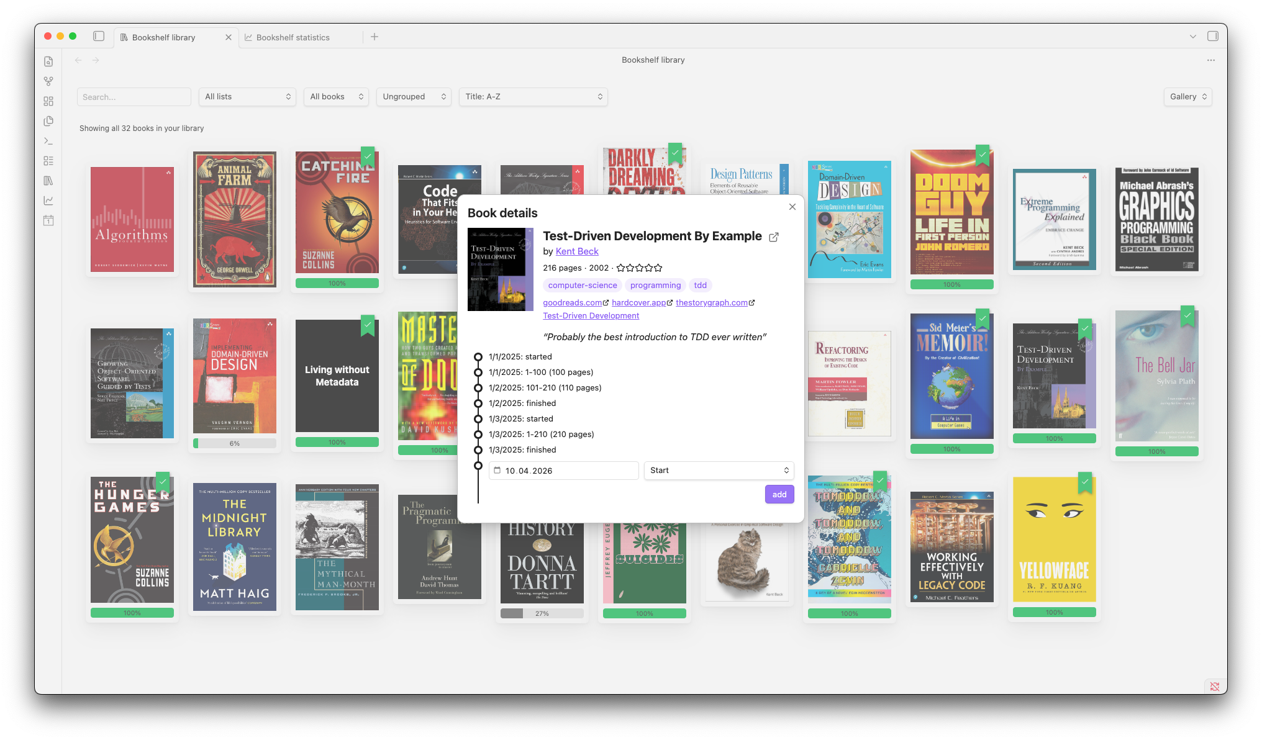Open The Midnight Library book cover
This screenshot has height=740, width=1262.
pyautogui.click(x=235, y=547)
